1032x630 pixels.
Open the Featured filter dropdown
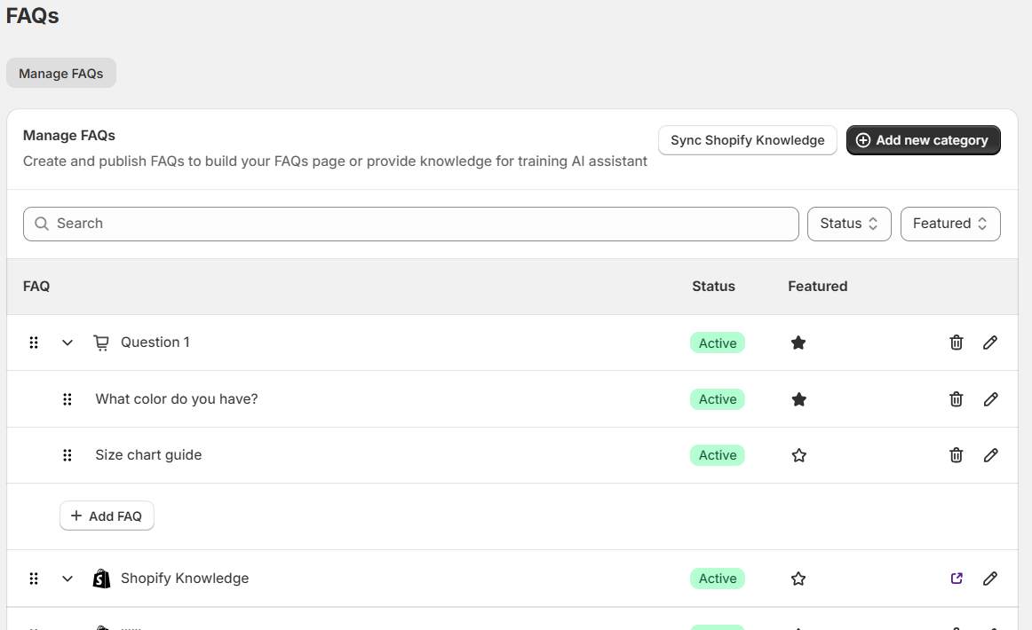pyautogui.click(x=949, y=224)
